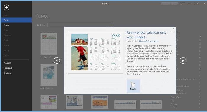Open Word Options from the sidebar
The height and width of the screenshot is (112, 207).
tap(17, 73)
